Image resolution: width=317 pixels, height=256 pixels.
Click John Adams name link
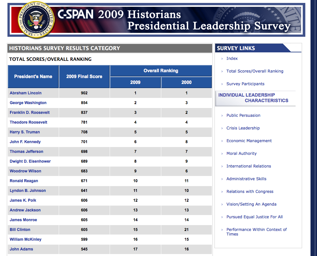[x=21, y=249]
